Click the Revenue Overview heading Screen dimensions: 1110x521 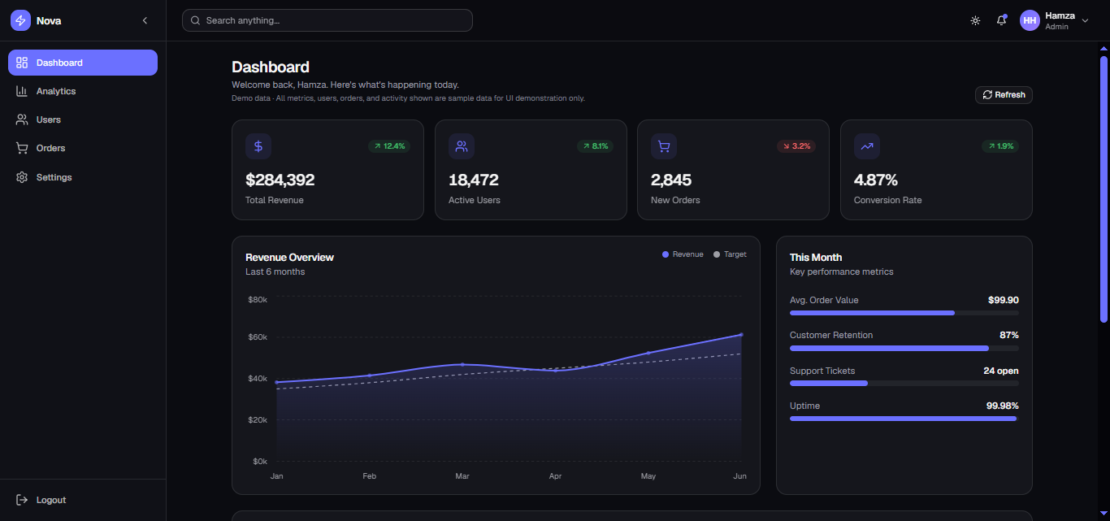coord(289,257)
